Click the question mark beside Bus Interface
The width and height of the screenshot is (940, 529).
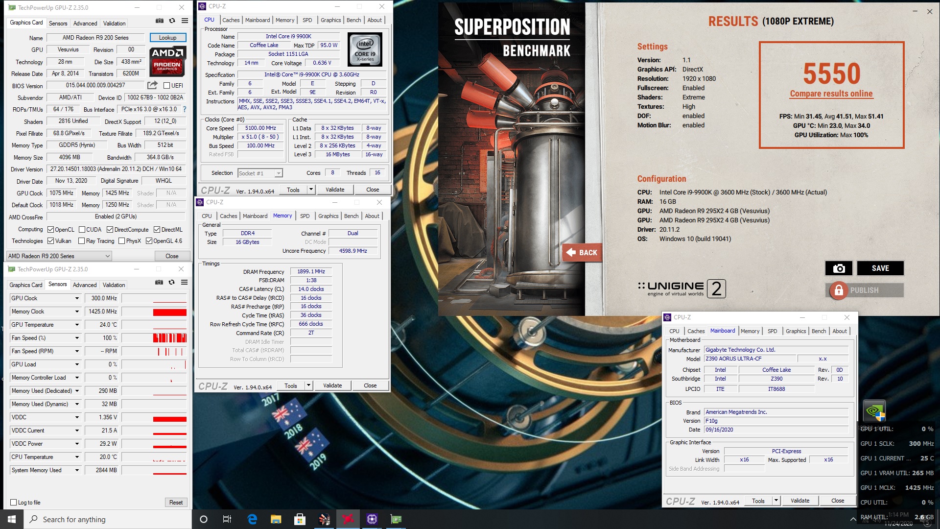point(185,109)
